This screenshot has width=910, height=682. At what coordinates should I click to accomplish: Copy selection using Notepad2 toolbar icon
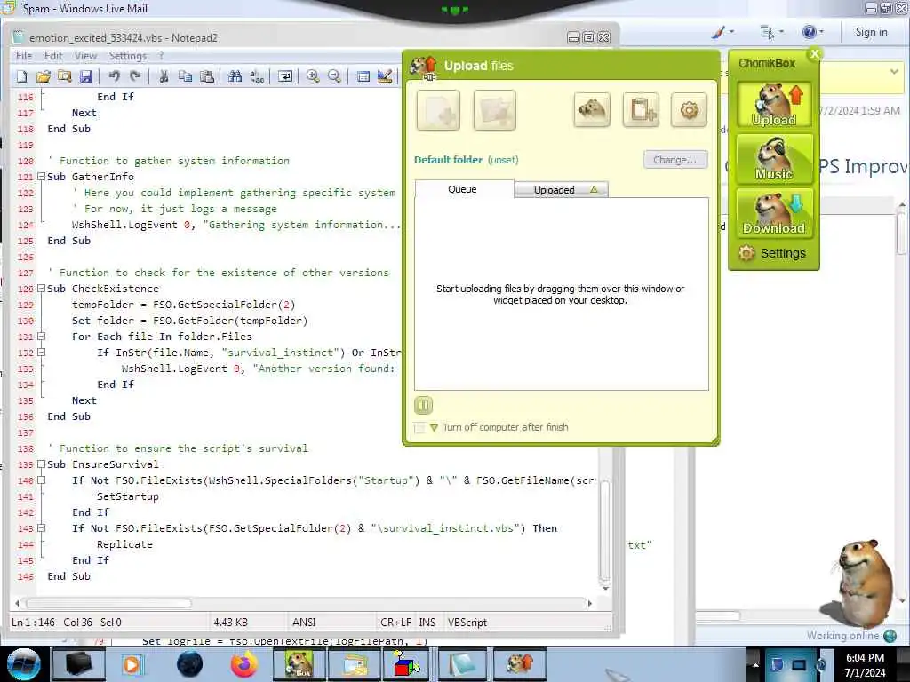185,76
